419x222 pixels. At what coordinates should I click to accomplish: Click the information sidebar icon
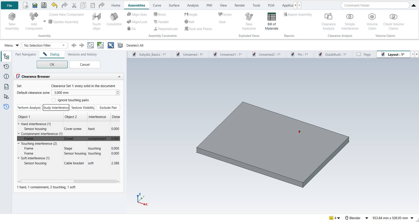[6, 77]
